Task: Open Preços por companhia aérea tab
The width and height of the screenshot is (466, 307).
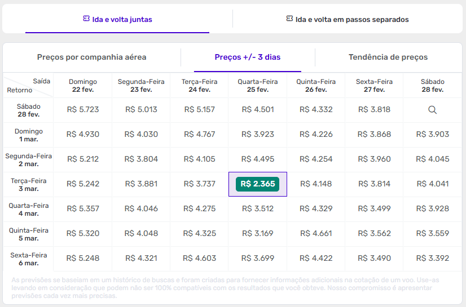Action: 92,57
